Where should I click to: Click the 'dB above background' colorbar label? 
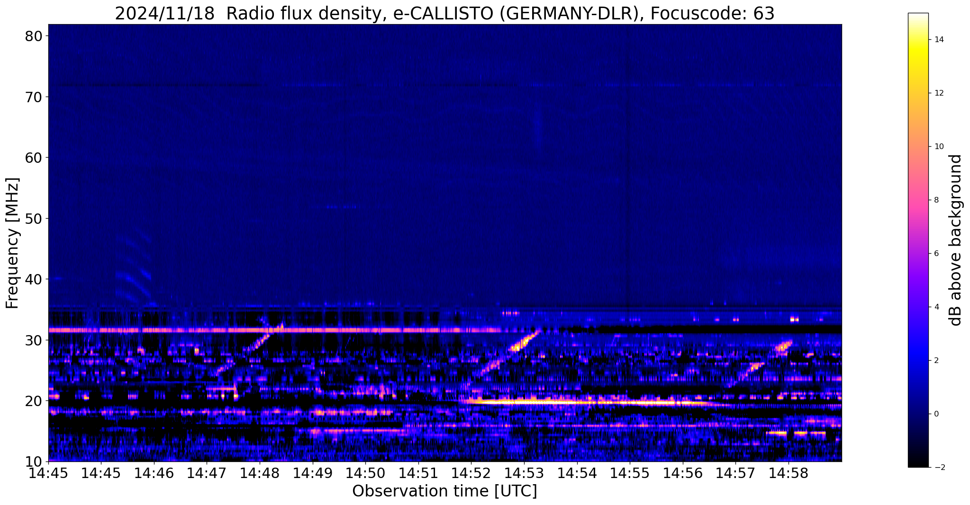[x=956, y=240]
